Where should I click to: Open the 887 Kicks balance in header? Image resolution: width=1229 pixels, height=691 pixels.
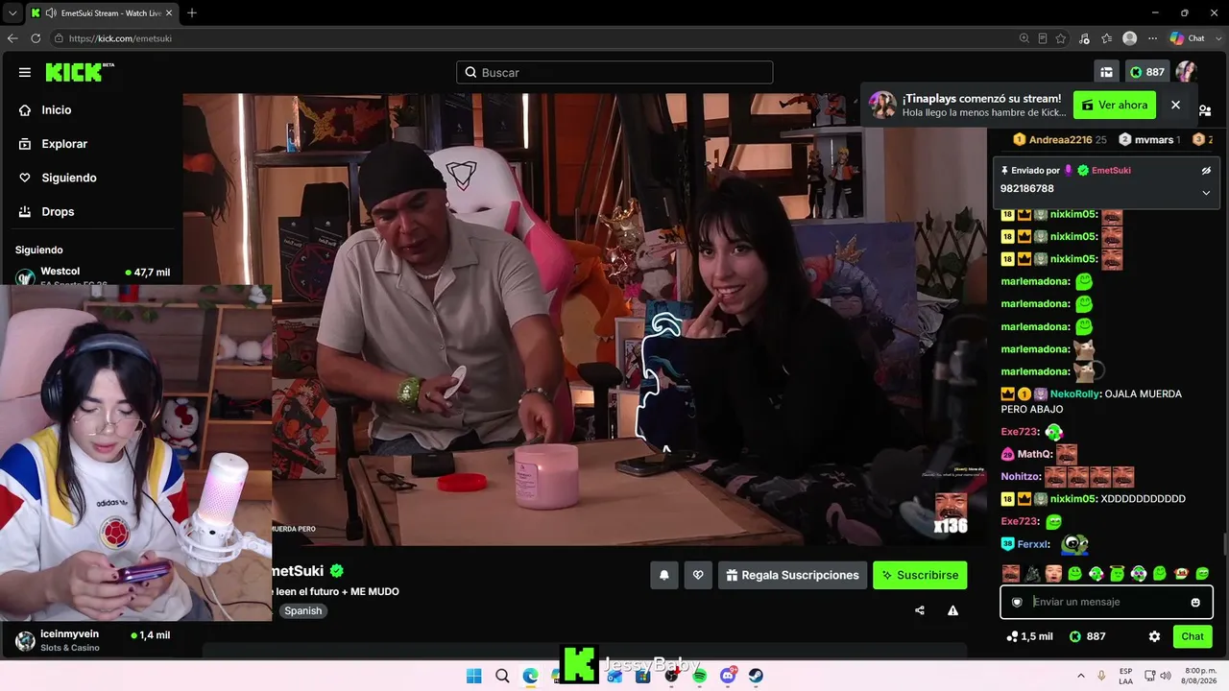(1147, 72)
